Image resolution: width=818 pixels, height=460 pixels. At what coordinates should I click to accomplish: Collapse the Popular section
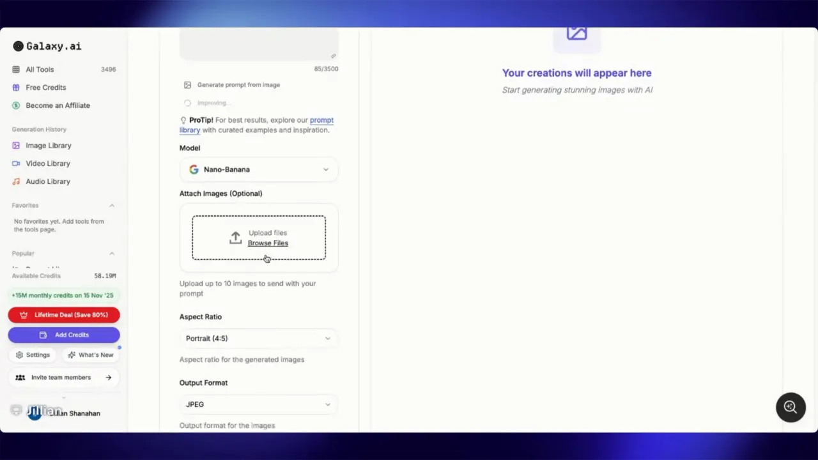pyautogui.click(x=112, y=253)
